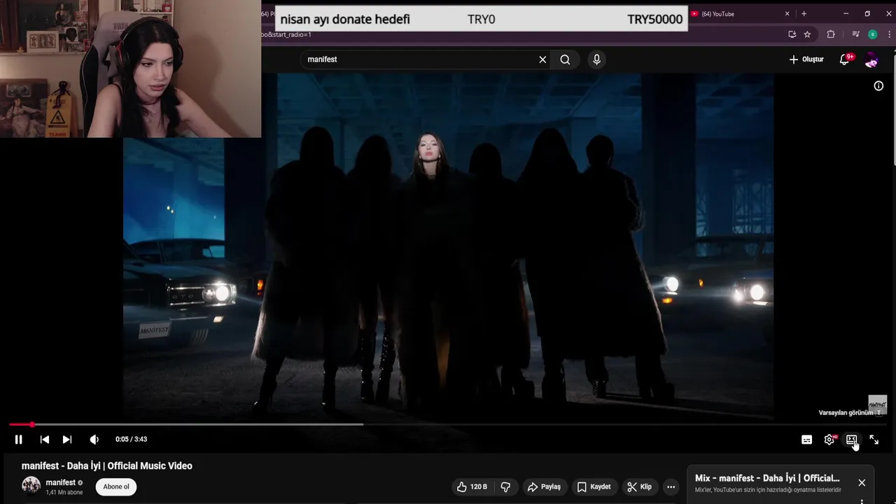Go to the previous video
Viewport: 896px width, 504px height.
point(45,440)
